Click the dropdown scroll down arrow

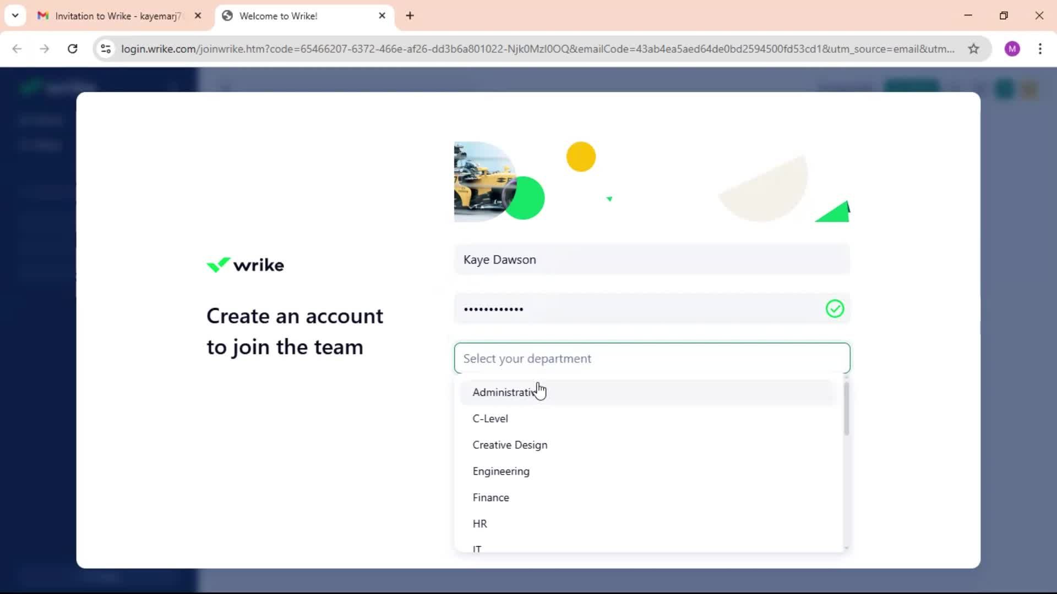846,548
